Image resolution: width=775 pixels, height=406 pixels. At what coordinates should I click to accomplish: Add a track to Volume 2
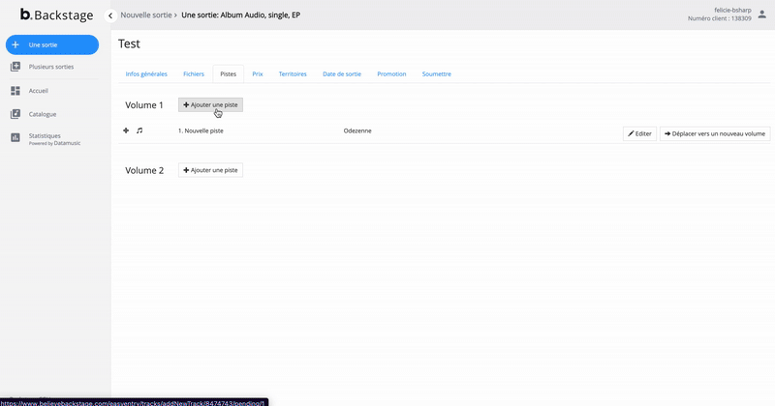pyautogui.click(x=210, y=170)
